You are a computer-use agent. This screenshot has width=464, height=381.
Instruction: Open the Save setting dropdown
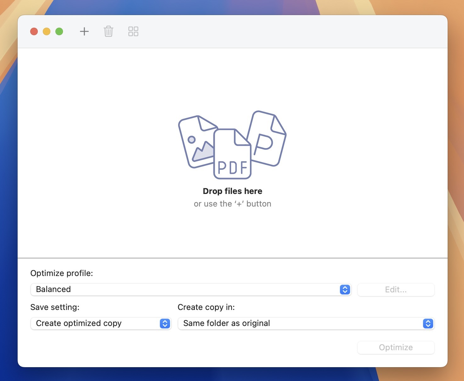[x=94, y=323]
